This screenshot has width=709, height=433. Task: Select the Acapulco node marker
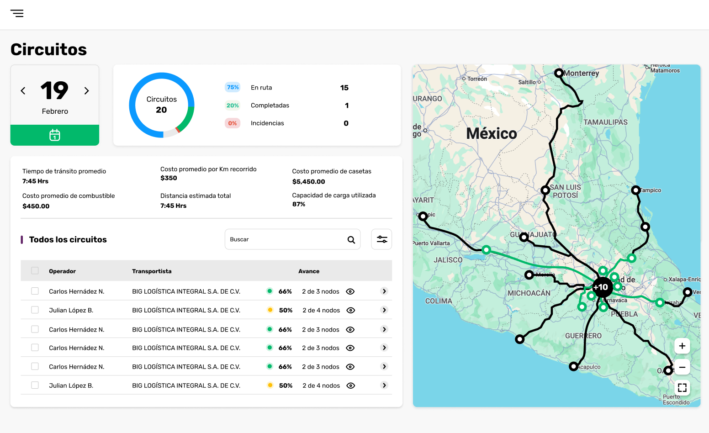(573, 366)
